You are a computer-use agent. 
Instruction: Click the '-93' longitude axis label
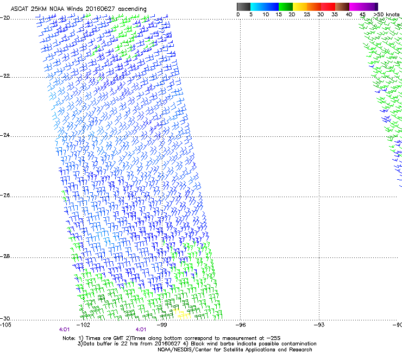[x=319, y=325]
